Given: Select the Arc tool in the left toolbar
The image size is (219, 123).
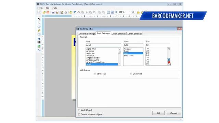Looking at the screenshot, I should pyautogui.click(x=39, y=50).
